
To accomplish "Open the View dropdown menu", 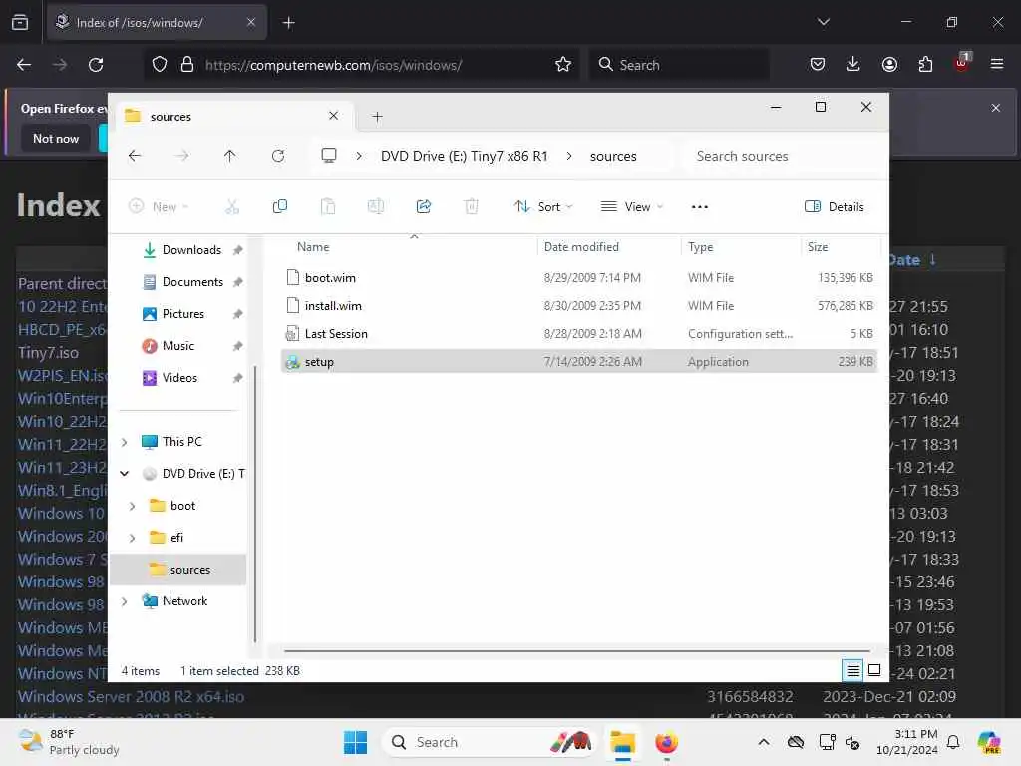I will coord(631,207).
